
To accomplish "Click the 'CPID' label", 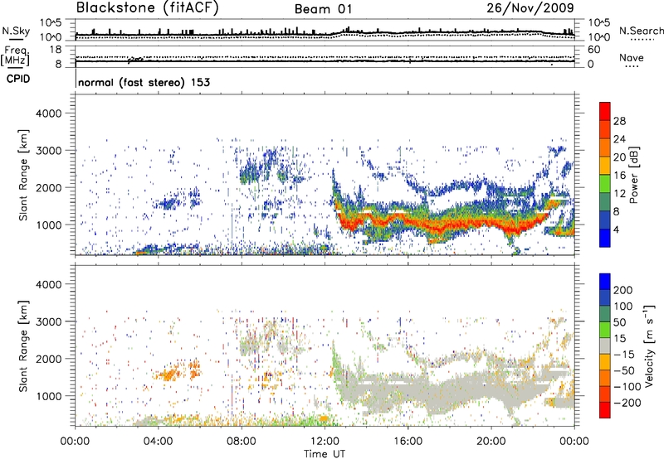I will coord(18,79).
